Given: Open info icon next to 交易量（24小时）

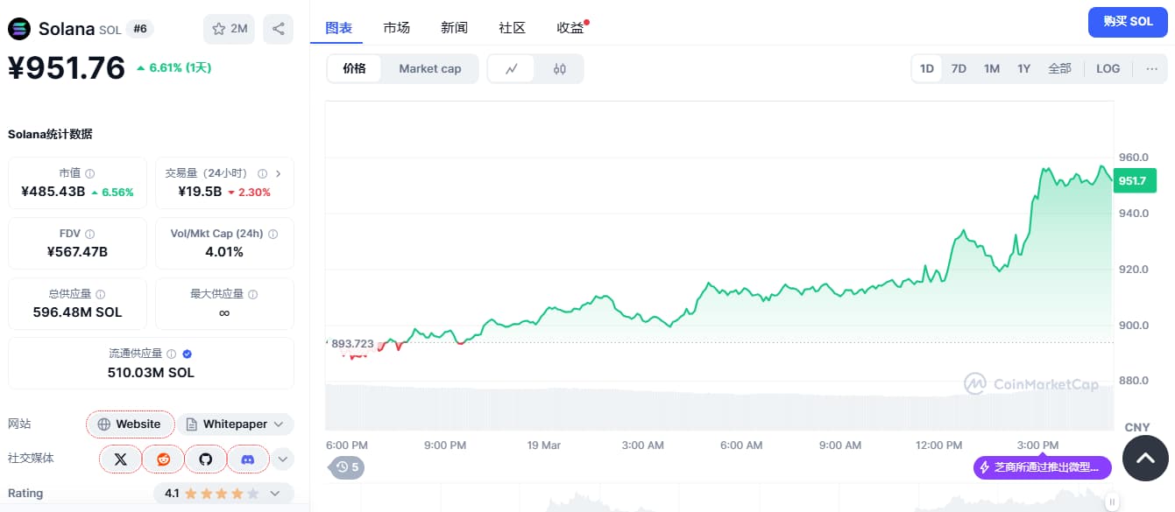Looking at the screenshot, I should [261, 173].
